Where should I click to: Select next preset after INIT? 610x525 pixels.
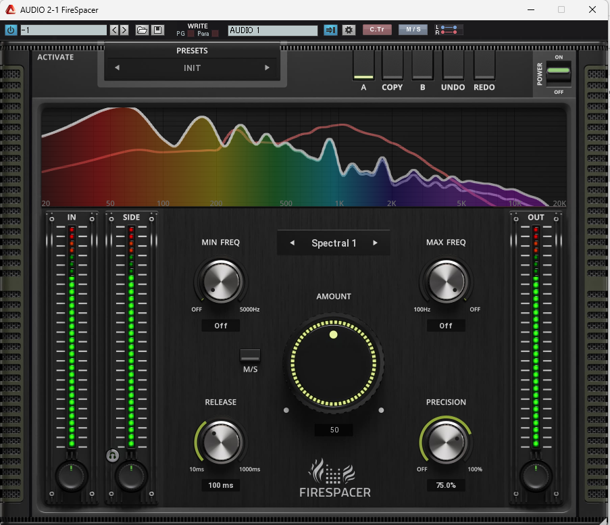point(268,68)
